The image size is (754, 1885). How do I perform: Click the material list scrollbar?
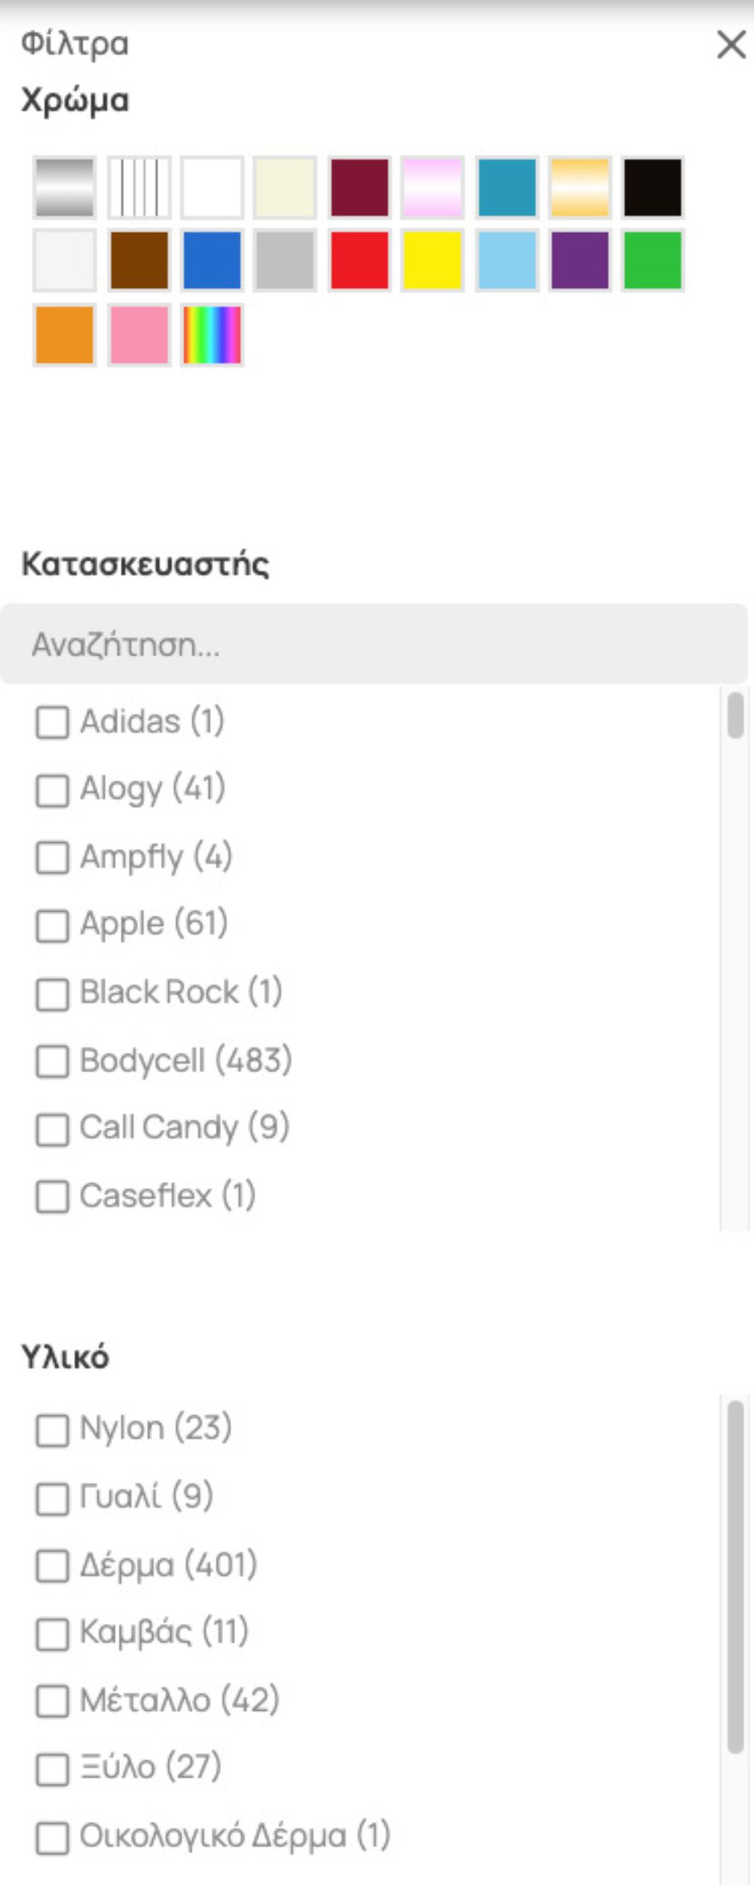click(x=736, y=1576)
